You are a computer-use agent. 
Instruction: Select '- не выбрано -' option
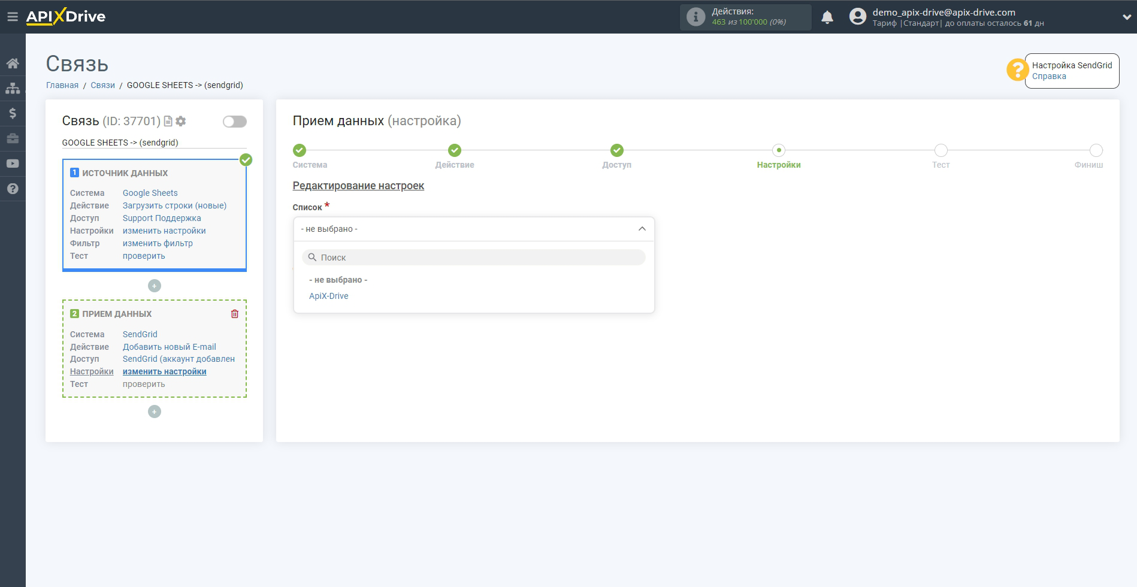(x=338, y=280)
